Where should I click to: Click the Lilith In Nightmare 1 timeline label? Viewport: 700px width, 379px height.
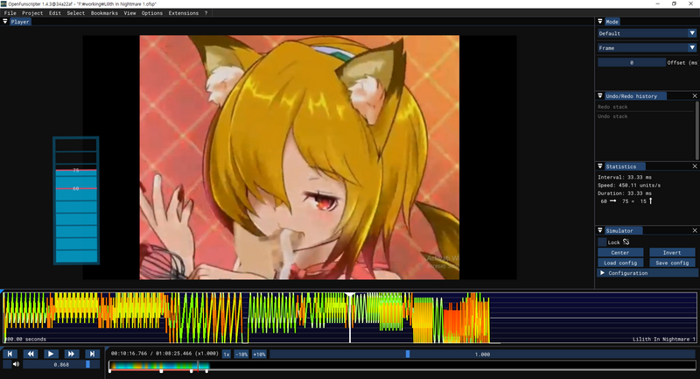point(664,340)
